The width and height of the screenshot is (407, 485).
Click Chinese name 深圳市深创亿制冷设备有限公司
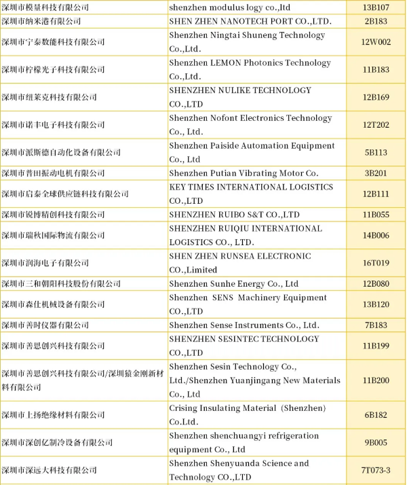(57, 443)
